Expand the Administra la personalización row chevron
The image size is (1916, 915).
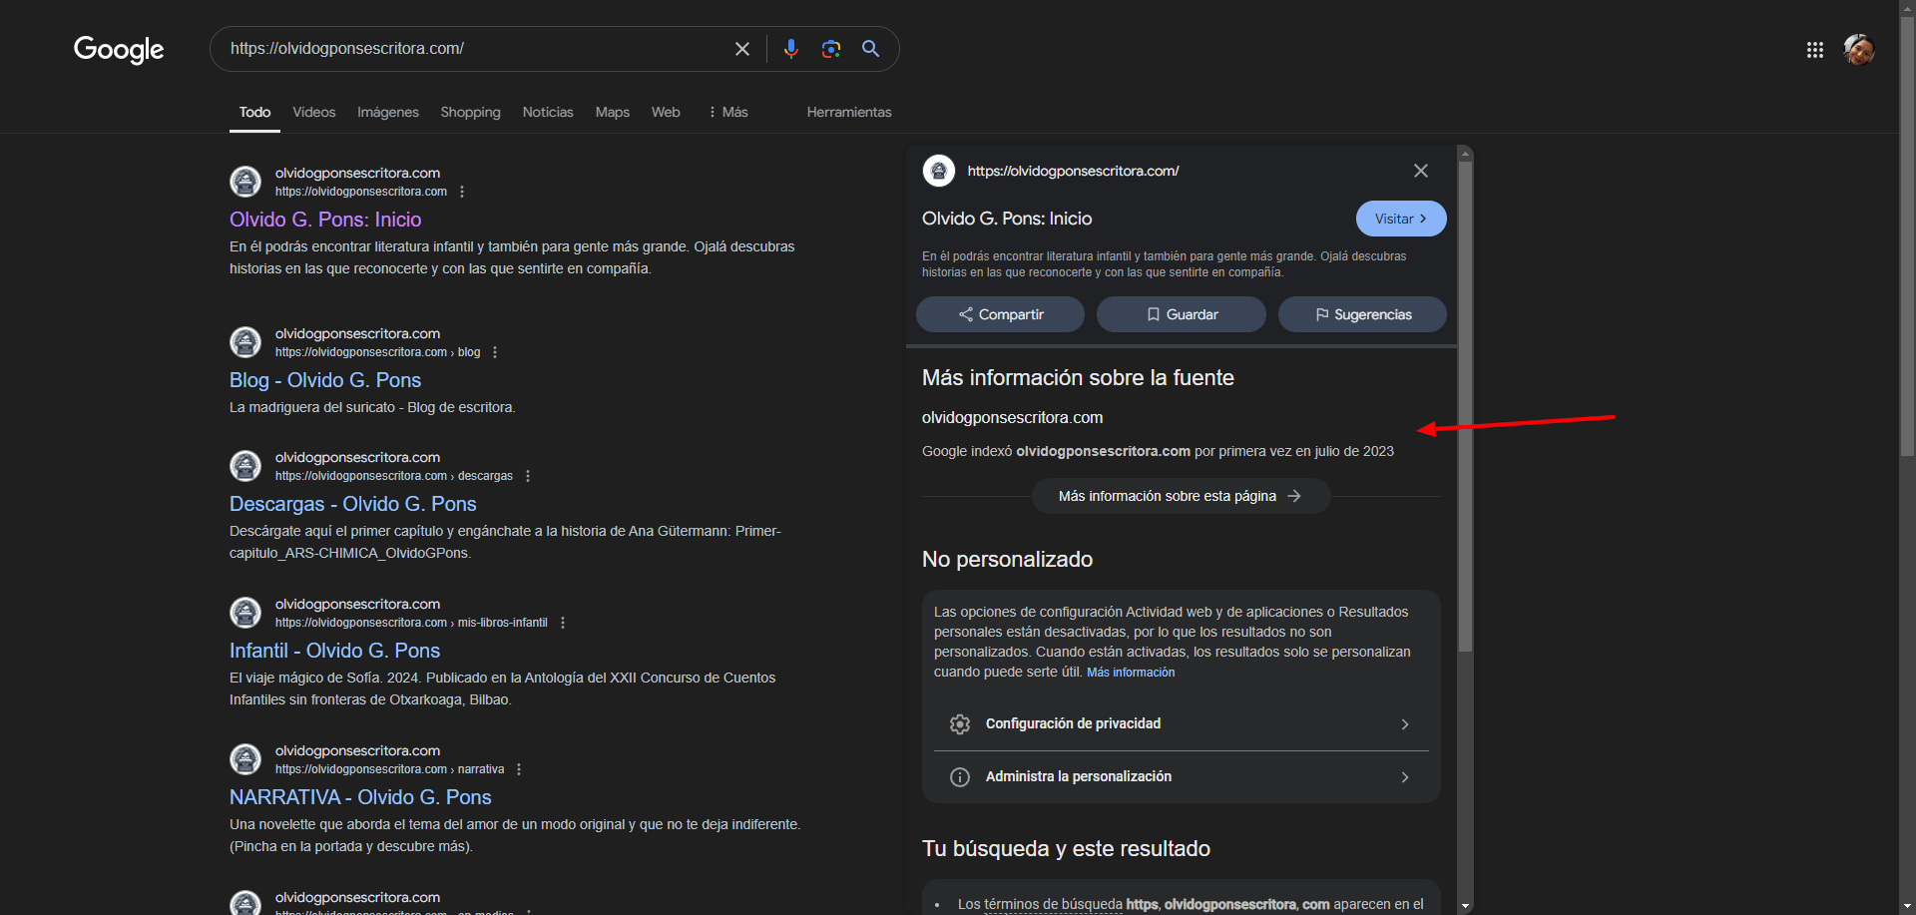tap(1405, 777)
